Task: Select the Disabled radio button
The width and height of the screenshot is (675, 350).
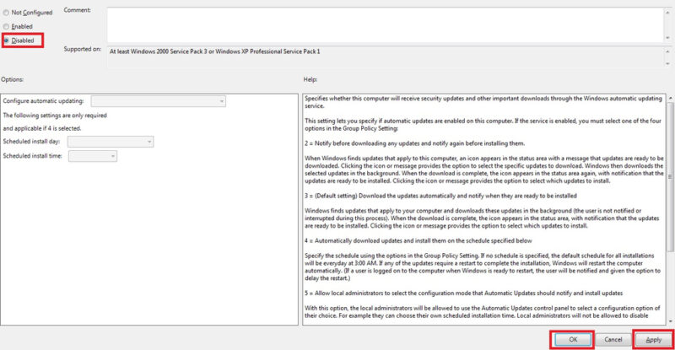Action: (7, 40)
